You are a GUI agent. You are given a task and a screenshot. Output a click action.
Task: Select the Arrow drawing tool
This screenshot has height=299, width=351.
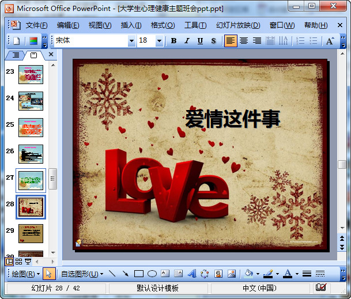click(x=126, y=274)
